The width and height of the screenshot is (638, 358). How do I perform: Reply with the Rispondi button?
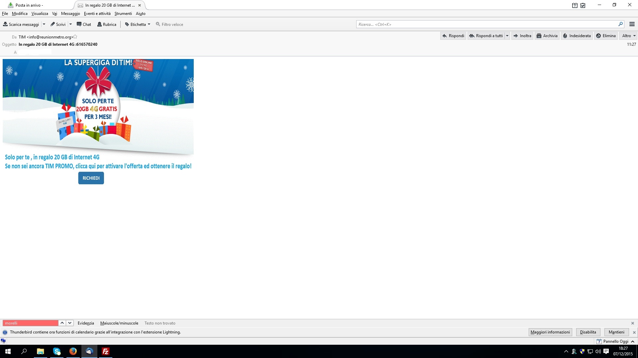point(453,36)
